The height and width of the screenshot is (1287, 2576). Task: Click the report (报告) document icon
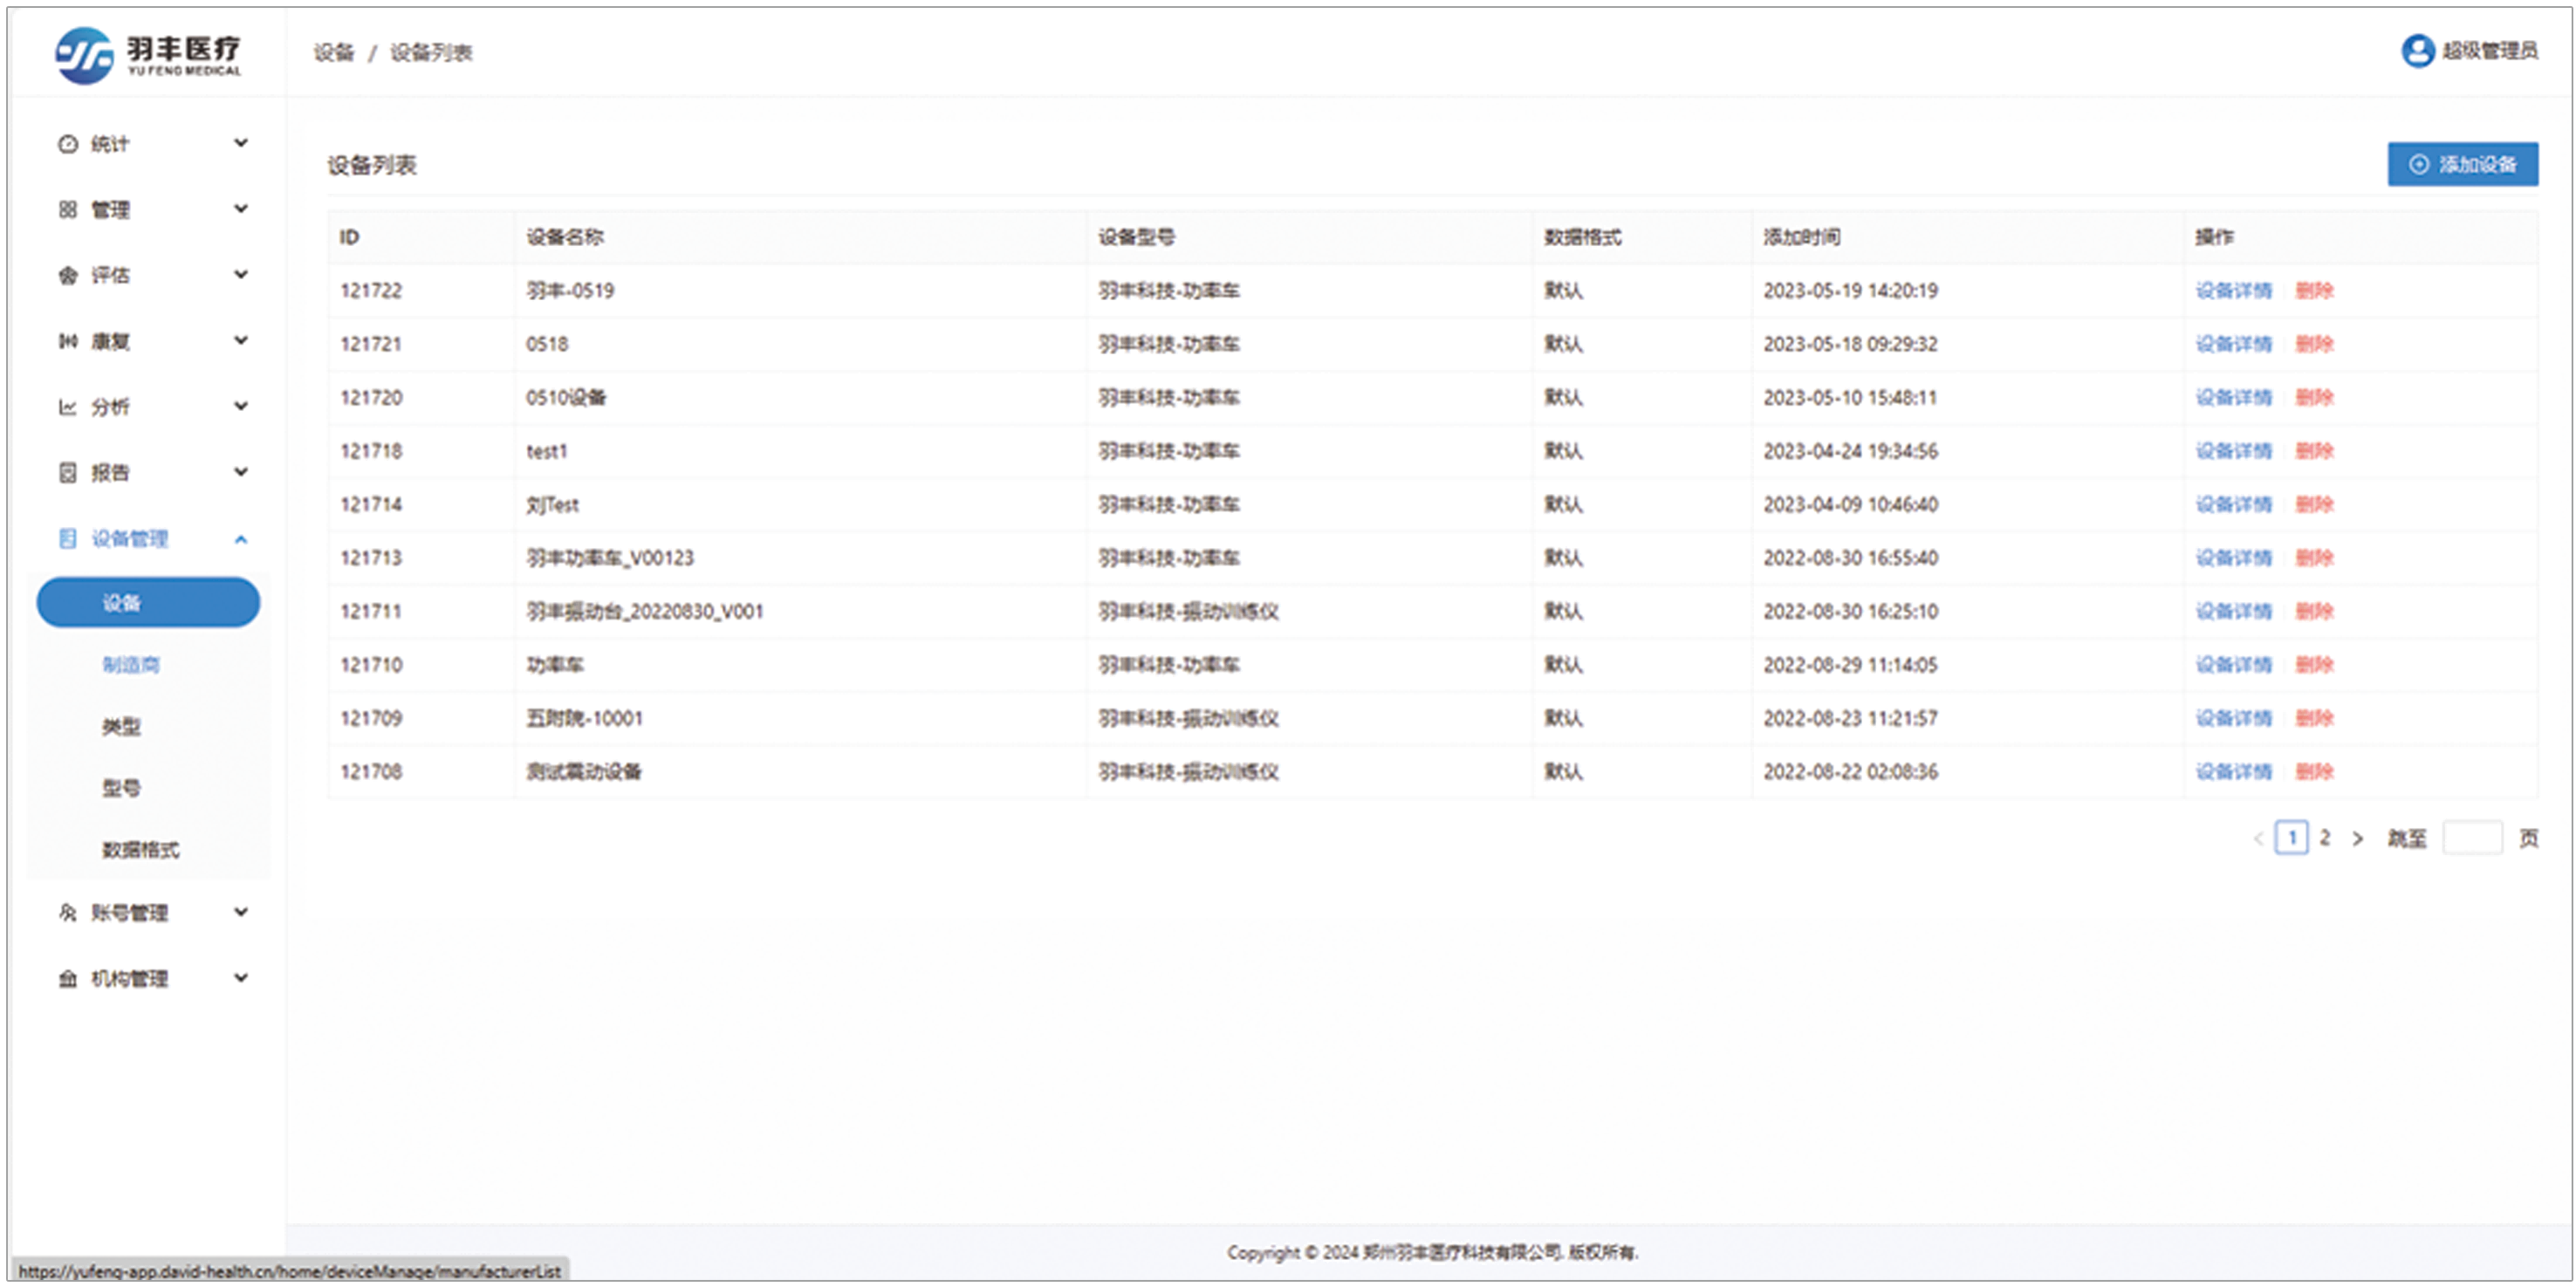click(x=67, y=473)
